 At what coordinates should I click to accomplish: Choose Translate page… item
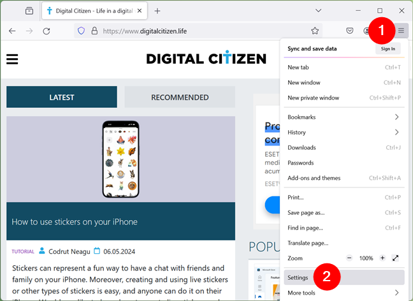[x=344, y=243]
